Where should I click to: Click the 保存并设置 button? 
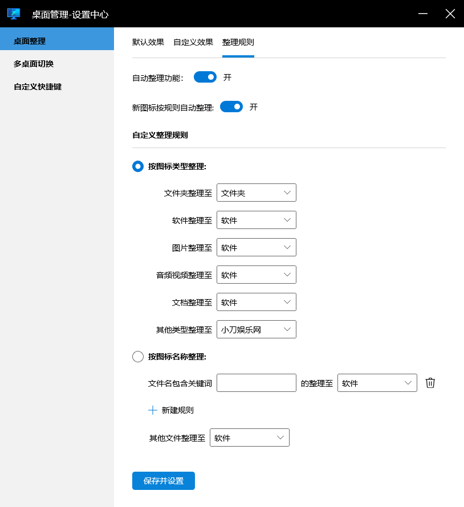[x=163, y=481]
